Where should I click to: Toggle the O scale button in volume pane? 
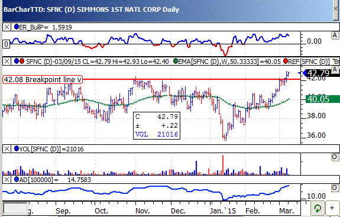click(335, 157)
